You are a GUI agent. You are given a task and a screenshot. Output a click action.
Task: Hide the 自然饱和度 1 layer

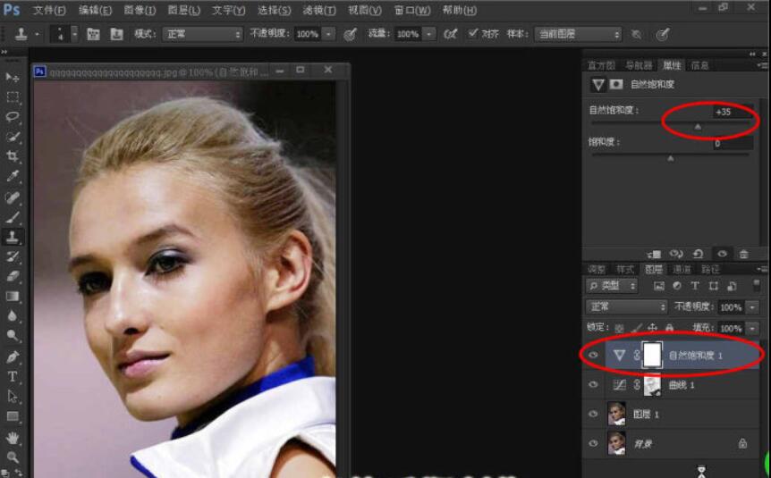point(594,356)
